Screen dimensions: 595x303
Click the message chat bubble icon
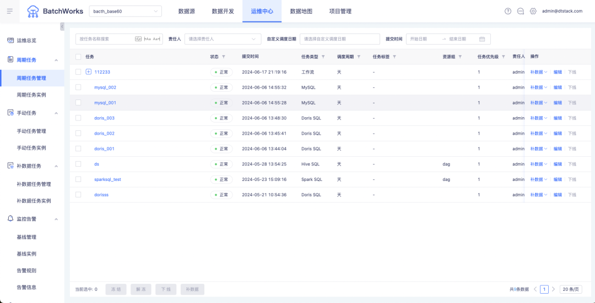pos(520,11)
